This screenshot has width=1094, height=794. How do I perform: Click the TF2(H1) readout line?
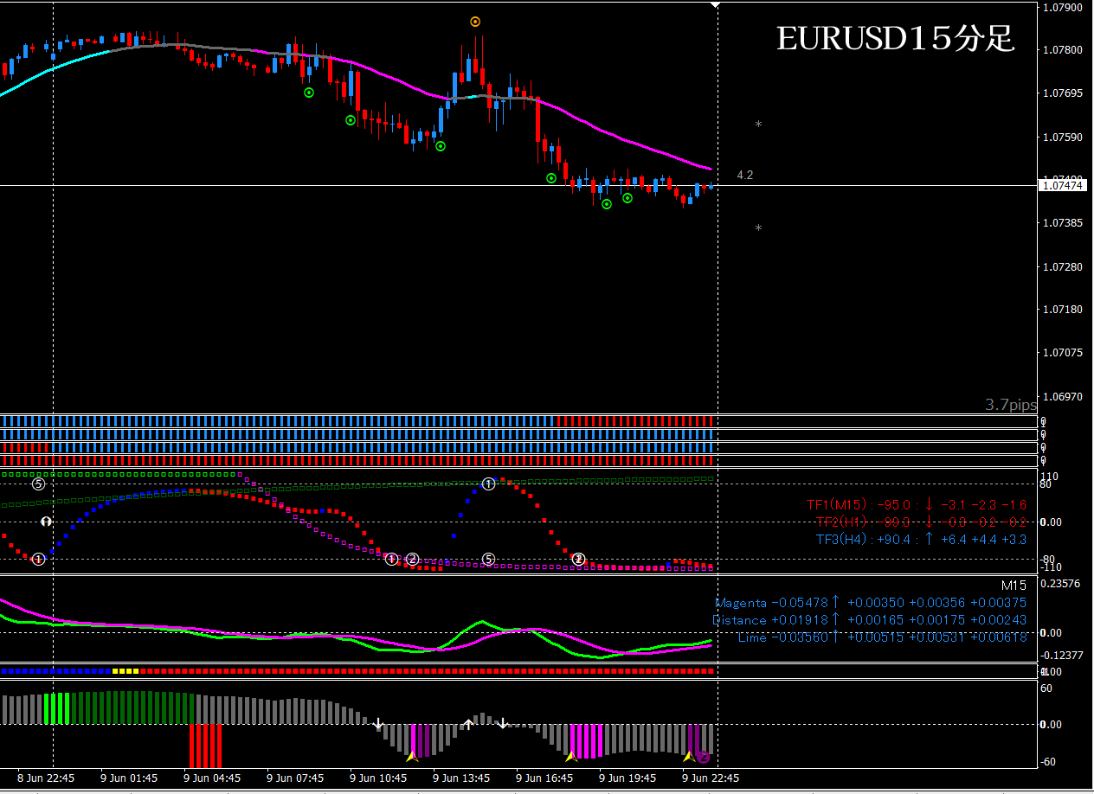pyautogui.click(x=922, y=522)
